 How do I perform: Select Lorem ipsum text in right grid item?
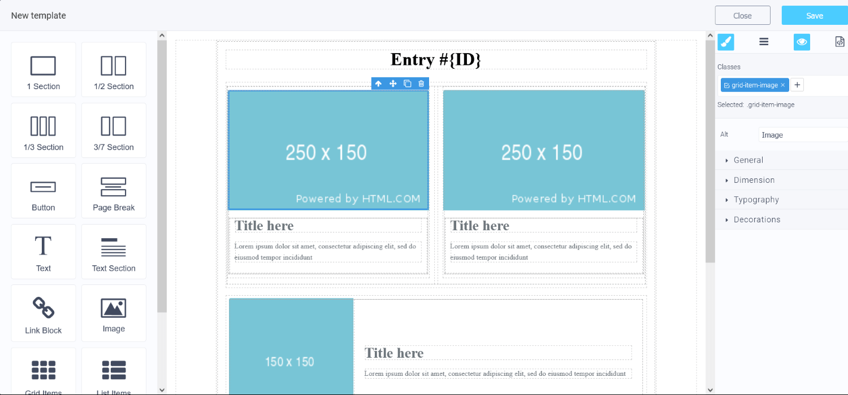543,252
